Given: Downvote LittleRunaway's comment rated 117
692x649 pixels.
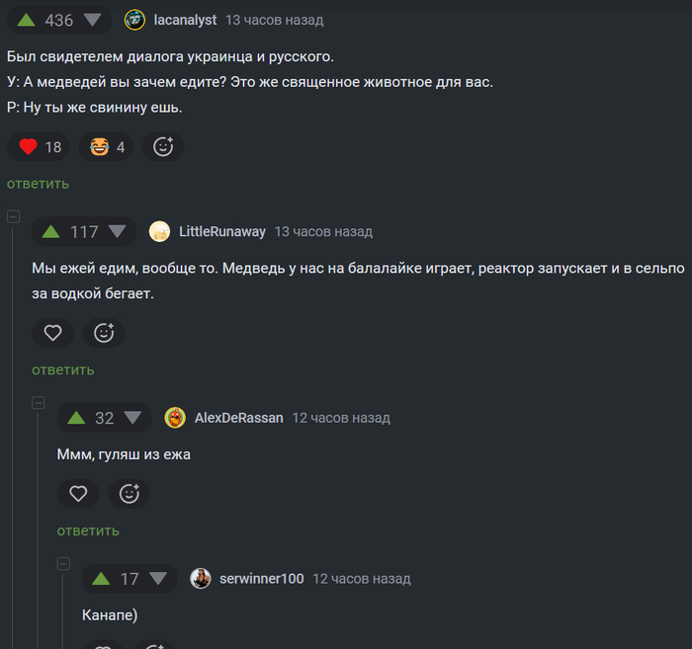Looking at the screenshot, I should point(118,231).
